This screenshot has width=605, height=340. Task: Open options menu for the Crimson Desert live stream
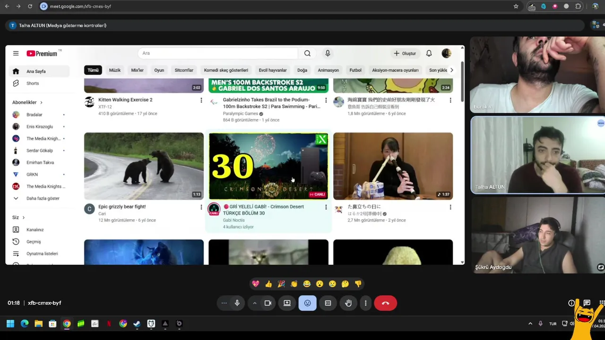[x=326, y=207]
